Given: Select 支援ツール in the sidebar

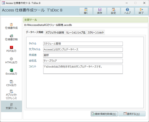Looking at the screenshot, I should point(11,106).
